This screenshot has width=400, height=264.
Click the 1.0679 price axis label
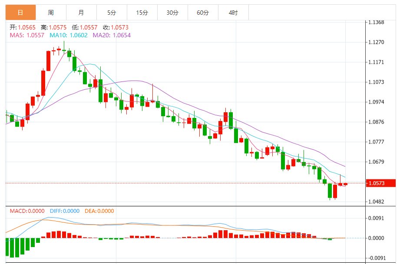[x=376, y=162]
